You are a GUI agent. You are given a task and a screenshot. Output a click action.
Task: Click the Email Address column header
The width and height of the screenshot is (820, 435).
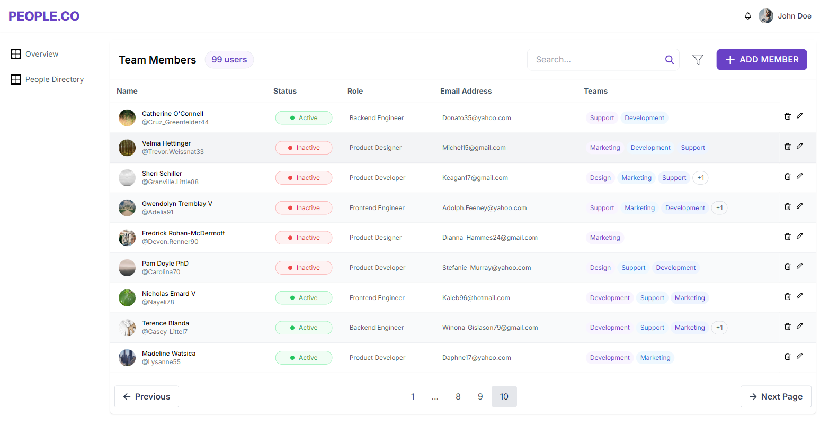click(x=466, y=91)
